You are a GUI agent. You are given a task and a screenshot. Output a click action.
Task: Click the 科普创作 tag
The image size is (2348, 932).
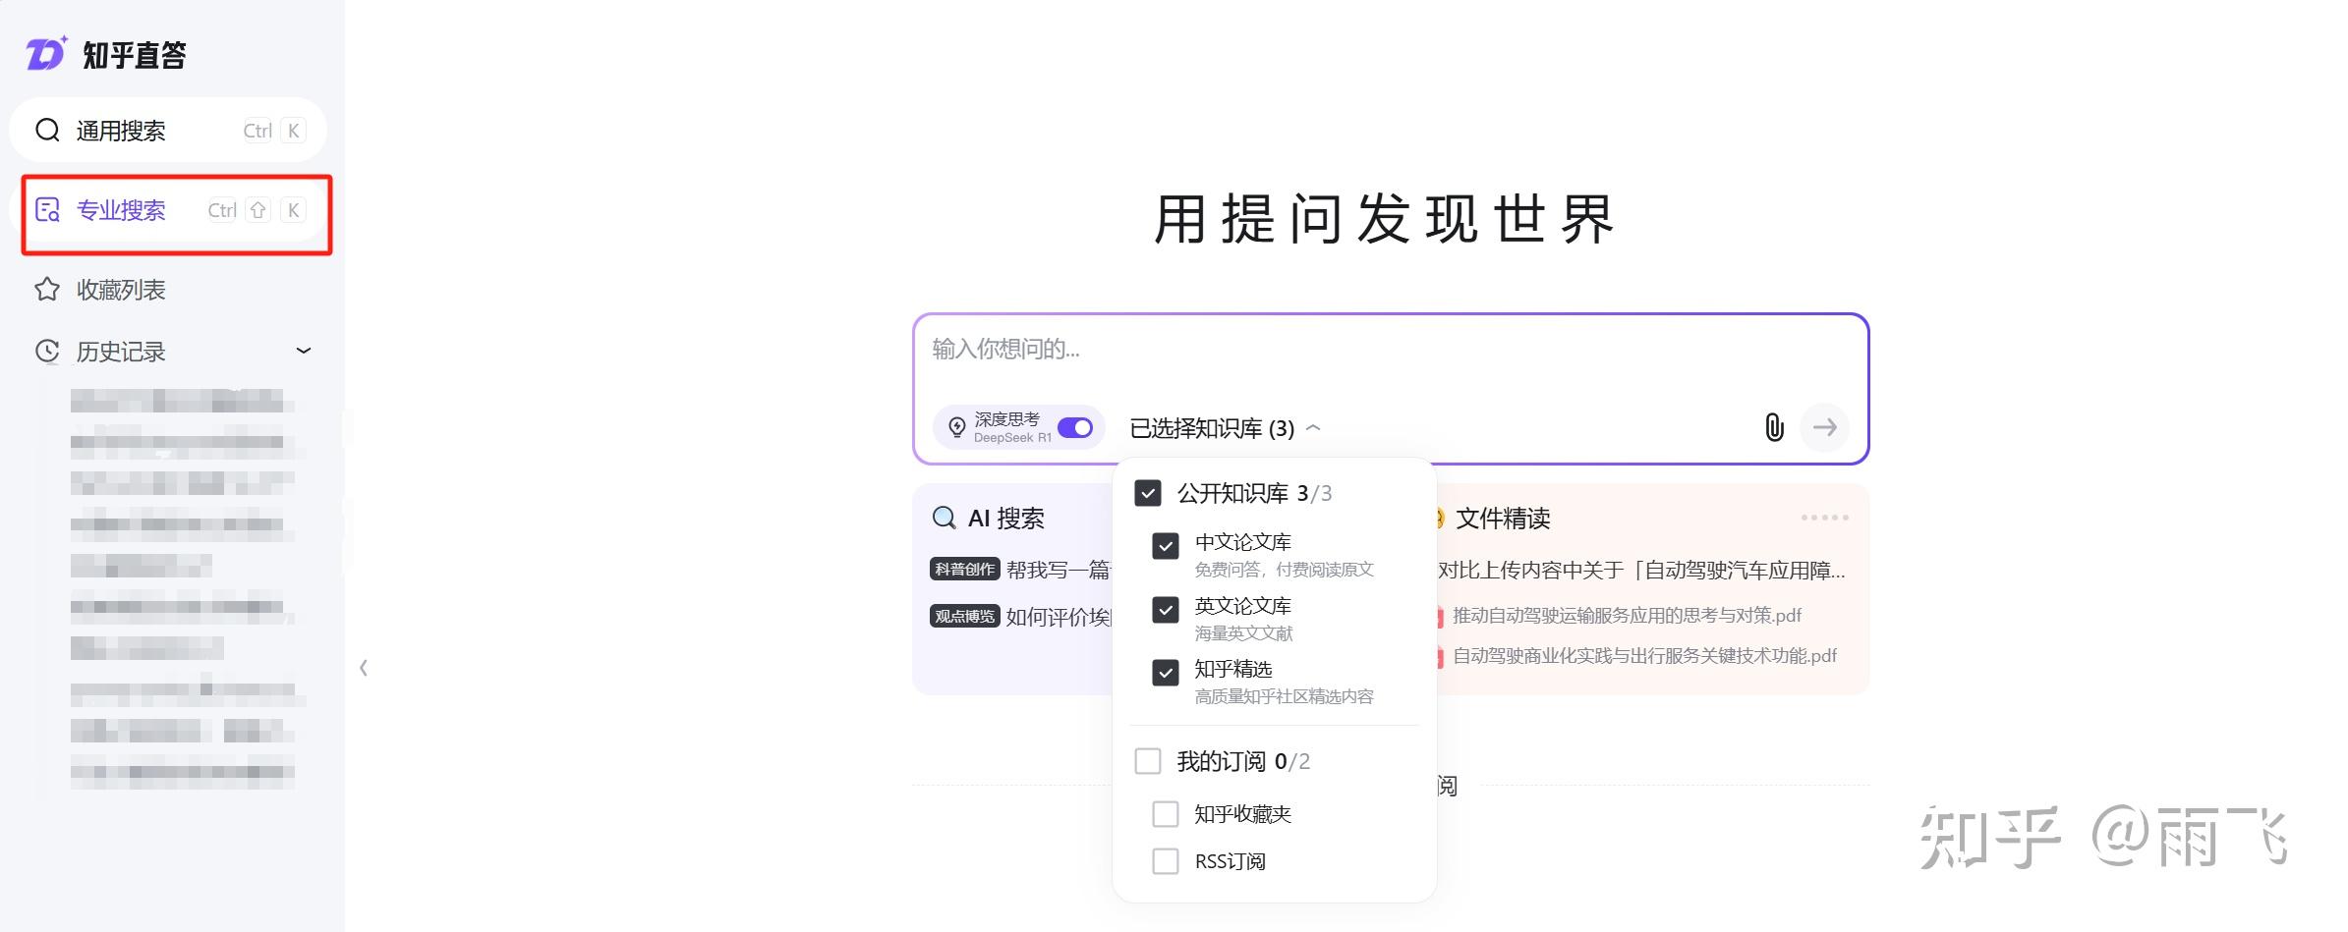[964, 569]
